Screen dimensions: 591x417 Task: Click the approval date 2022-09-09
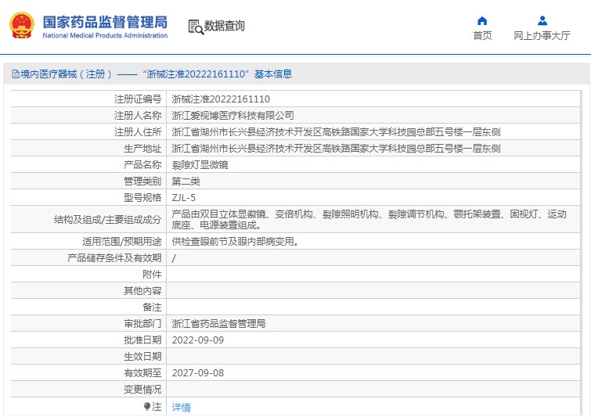coord(197,340)
